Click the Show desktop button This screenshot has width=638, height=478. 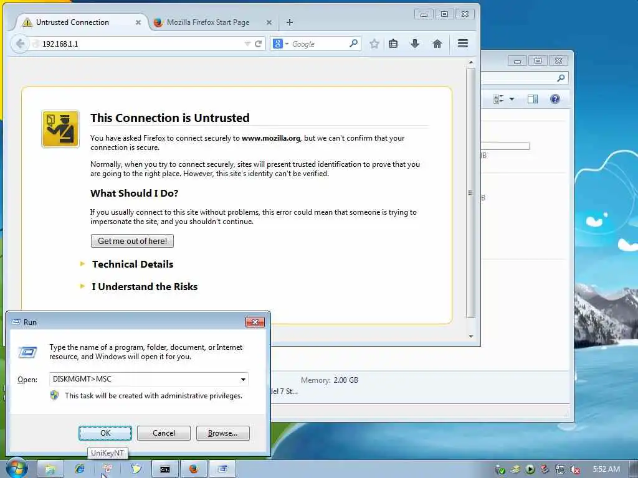pos(634,469)
